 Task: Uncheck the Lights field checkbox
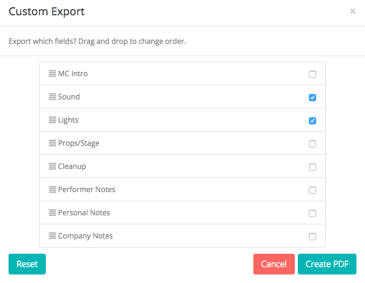313,121
